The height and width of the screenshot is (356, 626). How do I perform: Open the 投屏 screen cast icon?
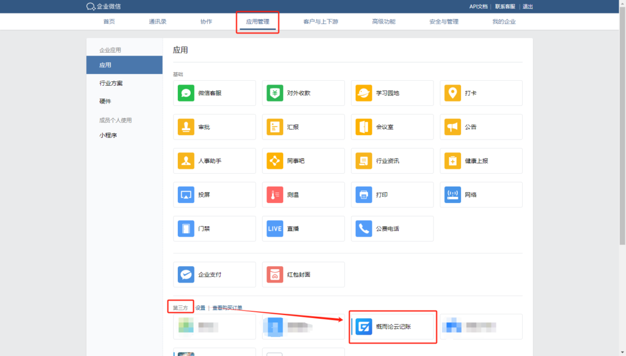point(186,195)
